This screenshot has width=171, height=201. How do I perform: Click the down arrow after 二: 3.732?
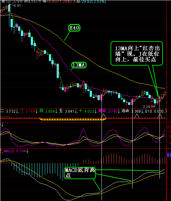pos(17,111)
